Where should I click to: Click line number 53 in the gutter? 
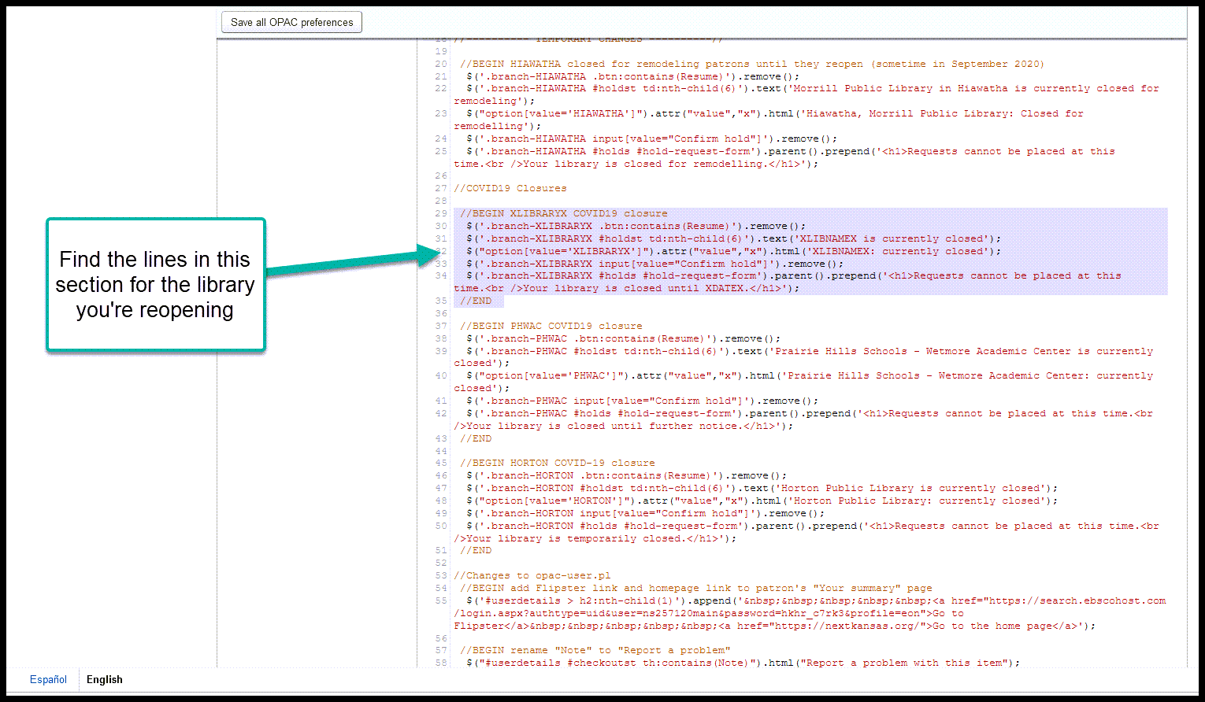pos(441,575)
